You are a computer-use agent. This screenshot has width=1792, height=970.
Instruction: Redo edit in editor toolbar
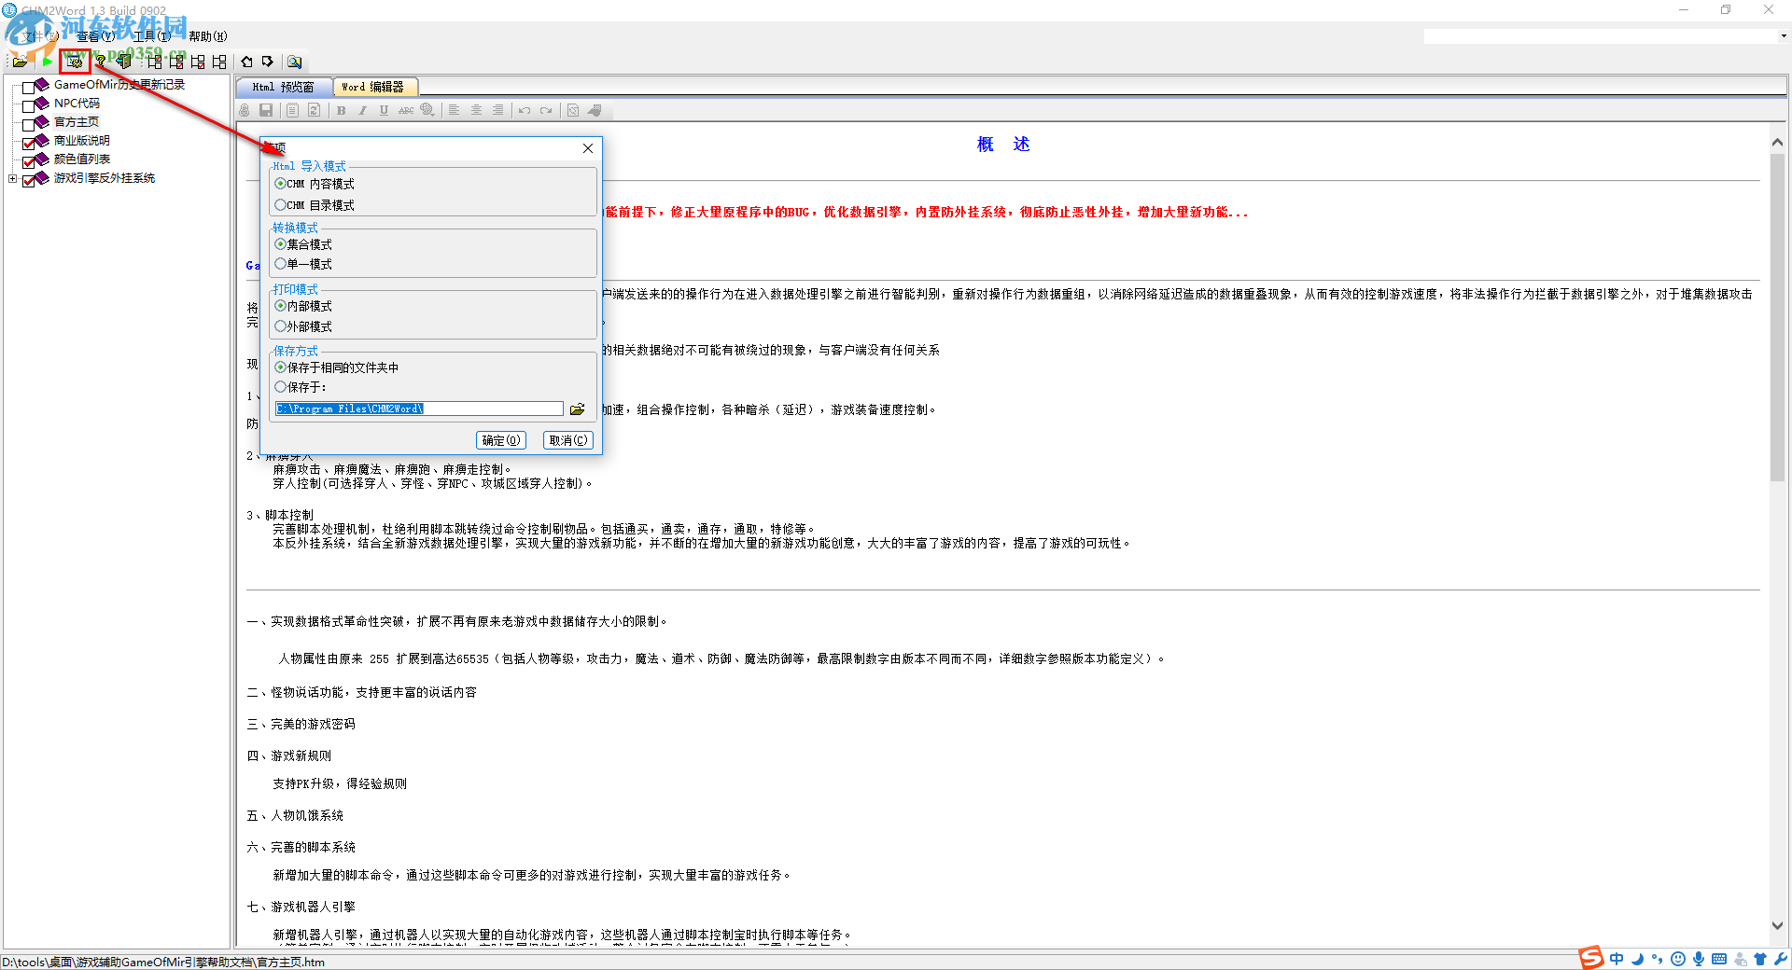point(546,110)
